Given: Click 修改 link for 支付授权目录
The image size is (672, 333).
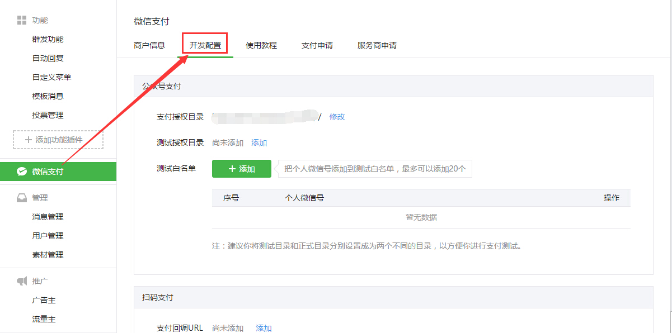Looking at the screenshot, I should [337, 117].
